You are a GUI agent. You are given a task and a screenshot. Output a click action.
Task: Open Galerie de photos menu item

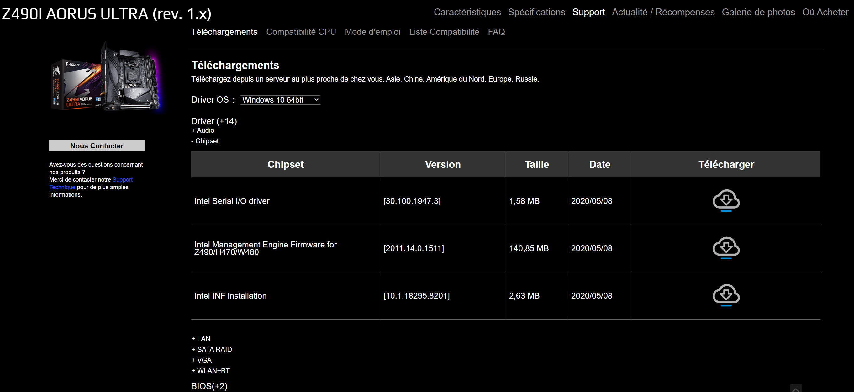pyautogui.click(x=758, y=12)
